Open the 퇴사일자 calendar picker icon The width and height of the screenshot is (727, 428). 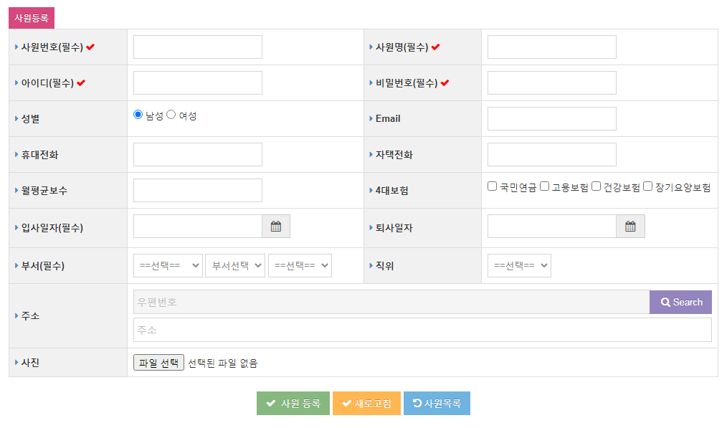[x=630, y=227]
